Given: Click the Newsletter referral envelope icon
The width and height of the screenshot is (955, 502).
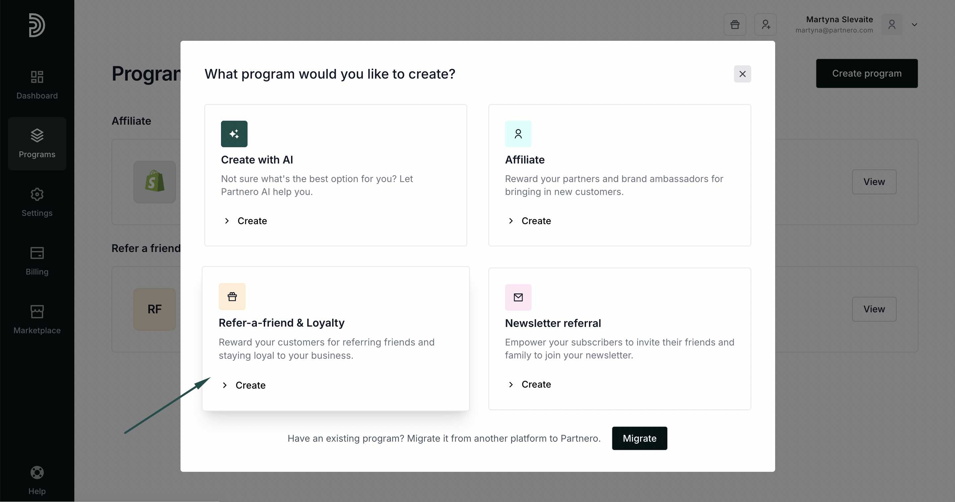Looking at the screenshot, I should click(x=518, y=297).
